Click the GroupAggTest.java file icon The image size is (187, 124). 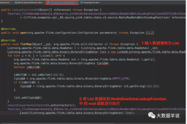(x=81, y=2)
